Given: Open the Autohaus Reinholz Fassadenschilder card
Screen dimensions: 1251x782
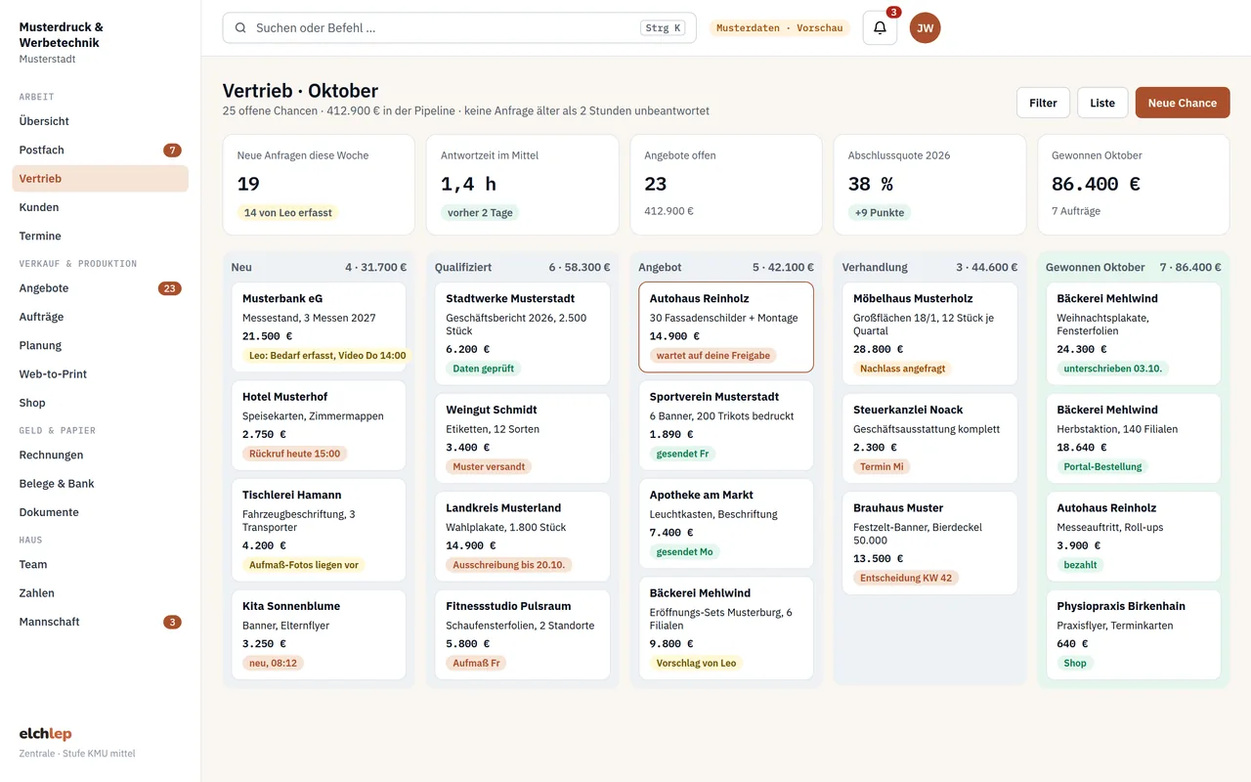Looking at the screenshot, I should tap(726, 327).
